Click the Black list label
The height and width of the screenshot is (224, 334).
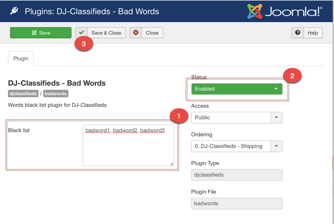pyautogui.click(x=19, y=130)
